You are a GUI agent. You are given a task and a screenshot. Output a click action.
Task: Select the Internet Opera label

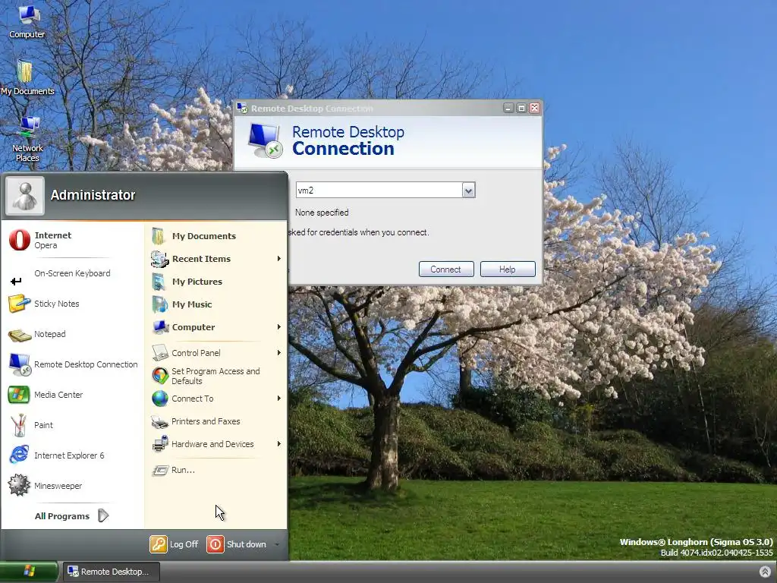tap(52, 240)
